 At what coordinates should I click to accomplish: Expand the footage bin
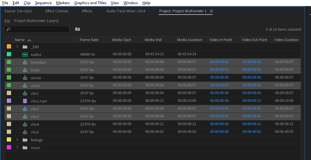[17, 140]
